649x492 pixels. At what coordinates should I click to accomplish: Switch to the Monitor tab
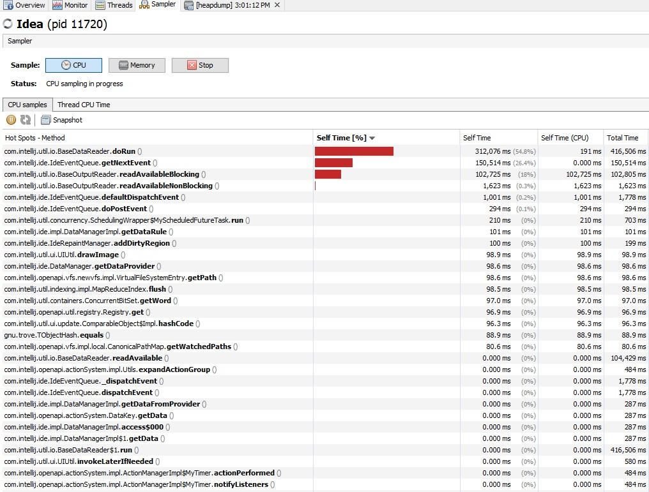point(70,5)
